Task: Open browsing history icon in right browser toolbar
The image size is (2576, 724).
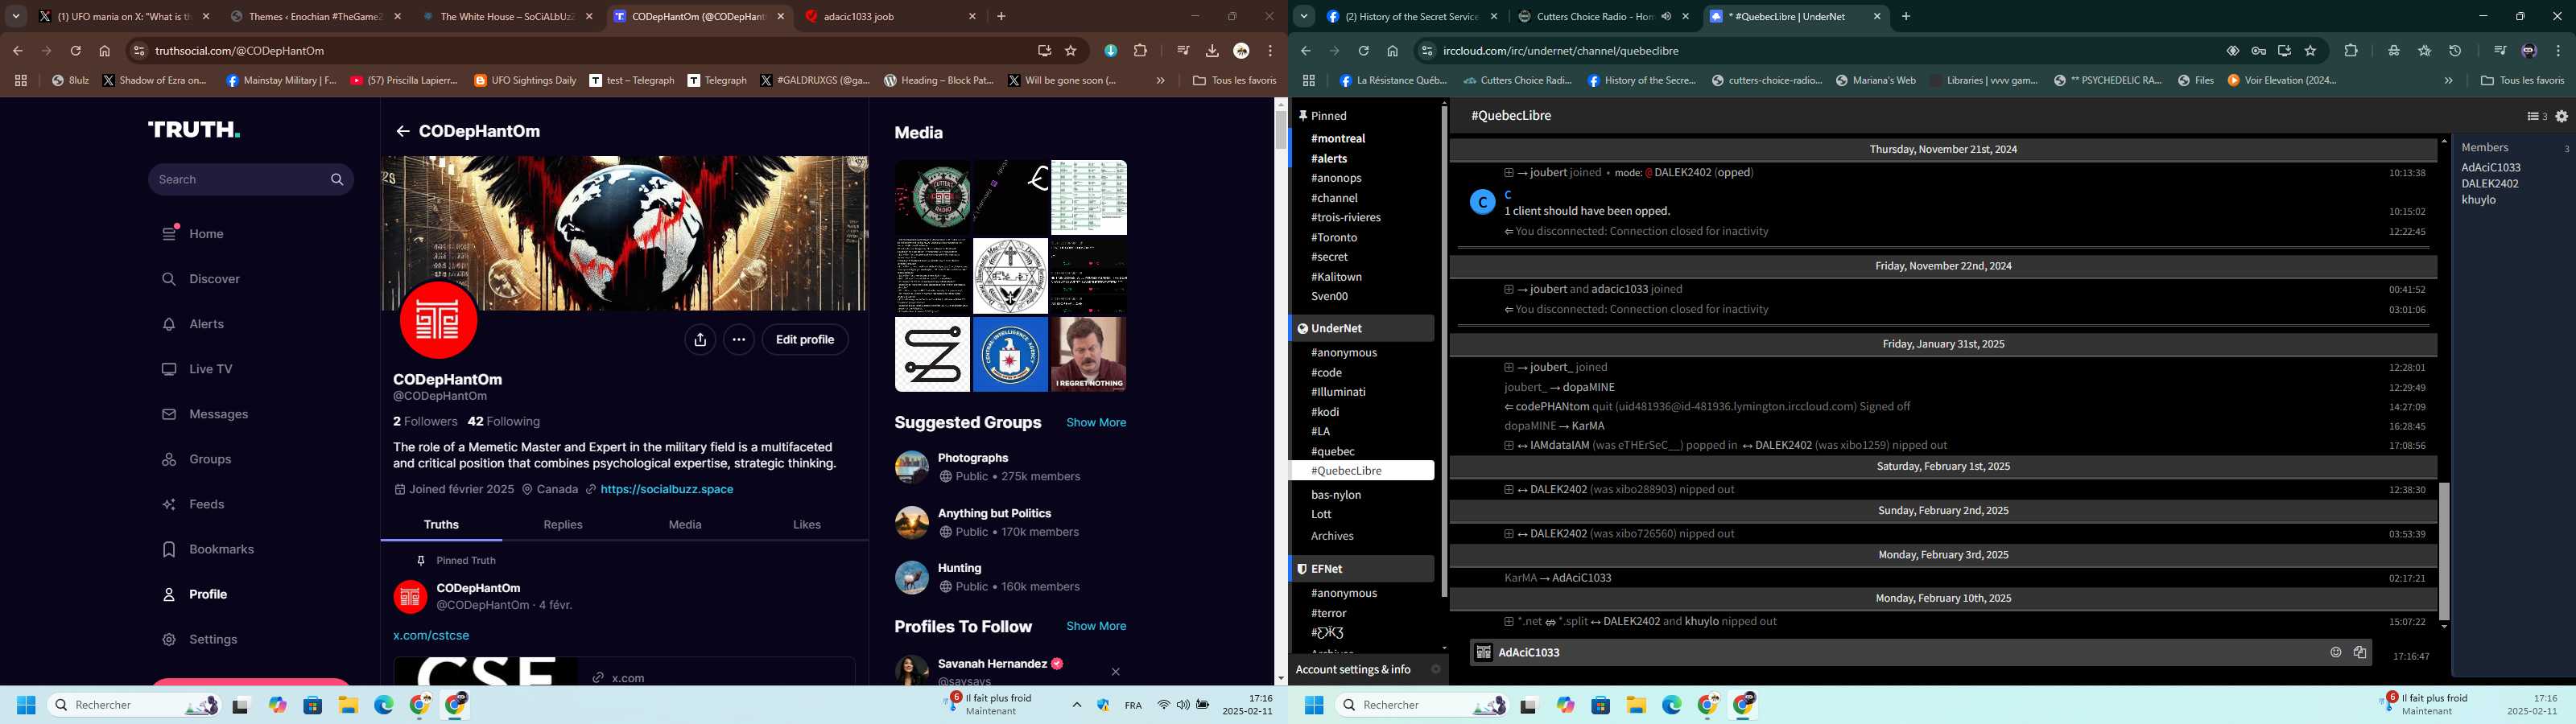Action: tap(2455, 51)
